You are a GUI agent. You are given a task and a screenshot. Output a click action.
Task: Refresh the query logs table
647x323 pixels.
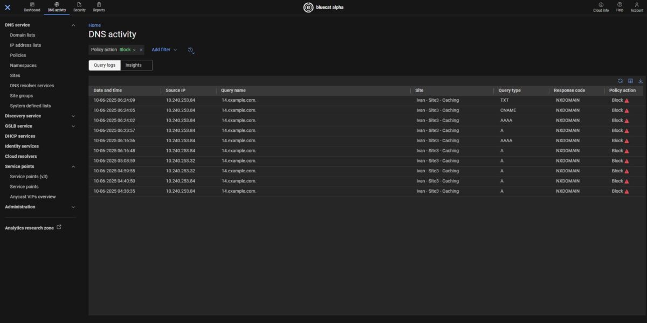(x=620, y=80)
